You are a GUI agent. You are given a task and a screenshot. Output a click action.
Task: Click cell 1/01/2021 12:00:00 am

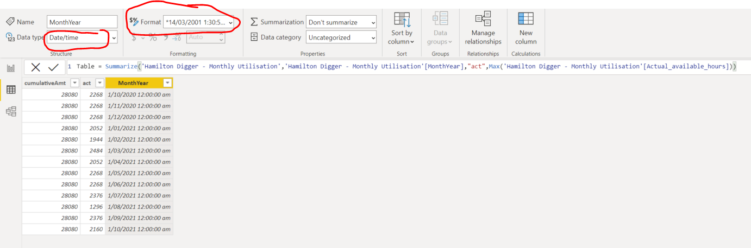coord(139,128)
